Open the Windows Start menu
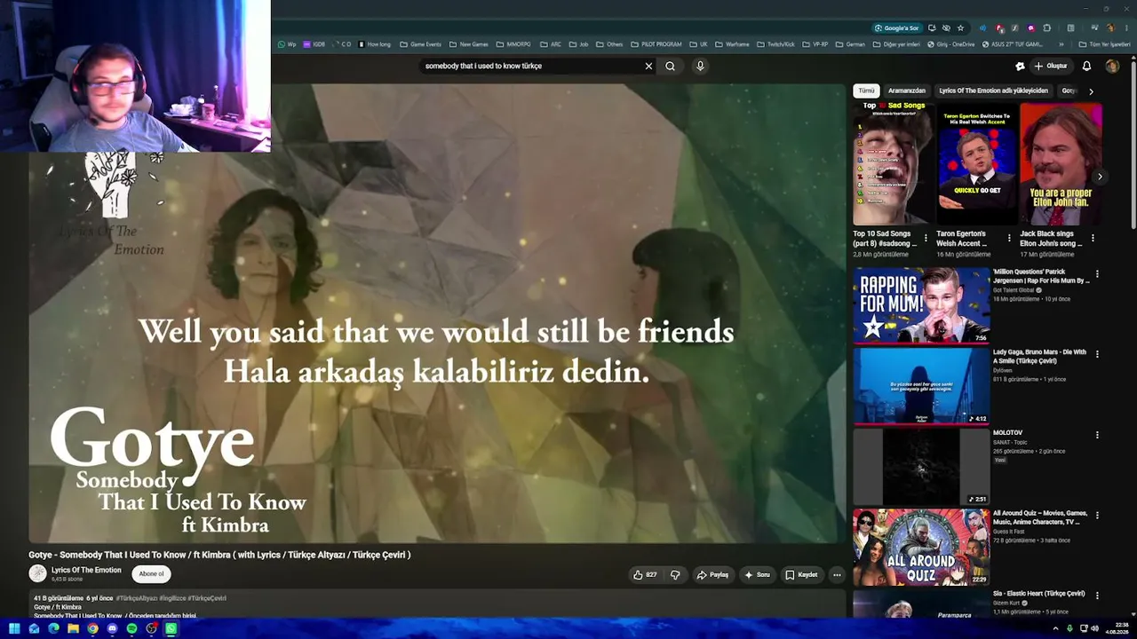The height and width of the screenshot is (639, 1137). [14, 628]
